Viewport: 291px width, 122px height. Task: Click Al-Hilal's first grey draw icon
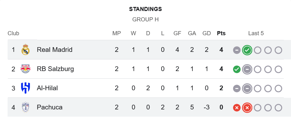tap(237, 88)
